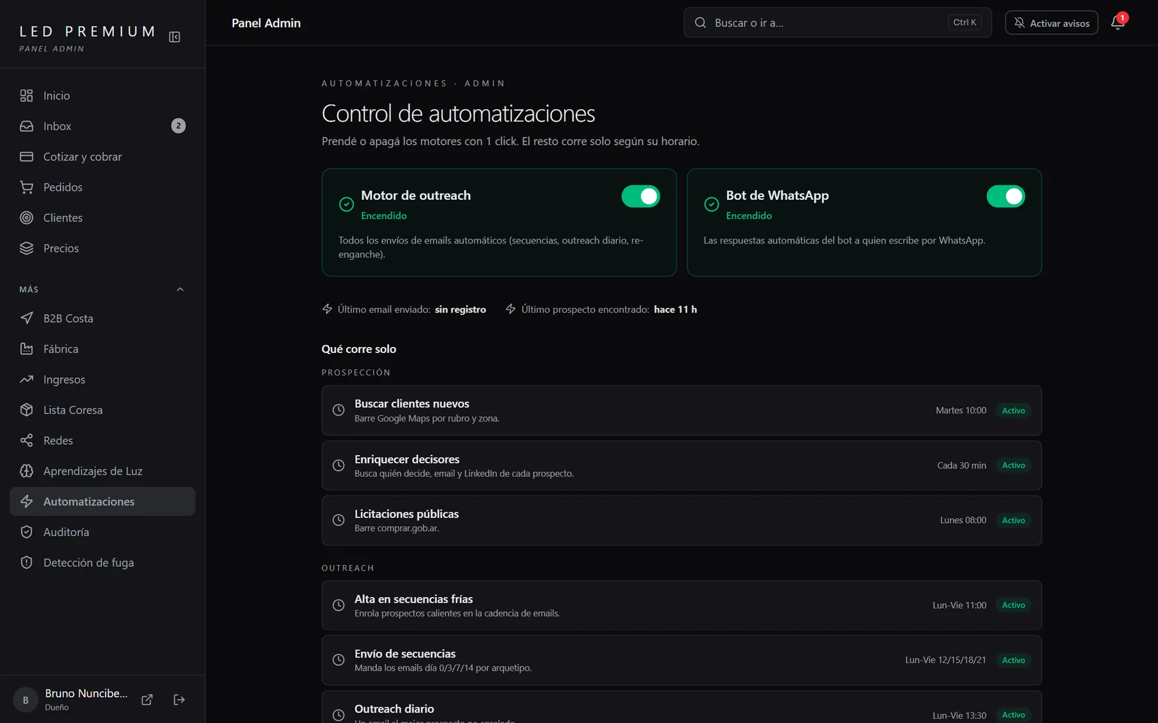Click the Clientes target icon

pyautogui.click(x=26, y=218)
